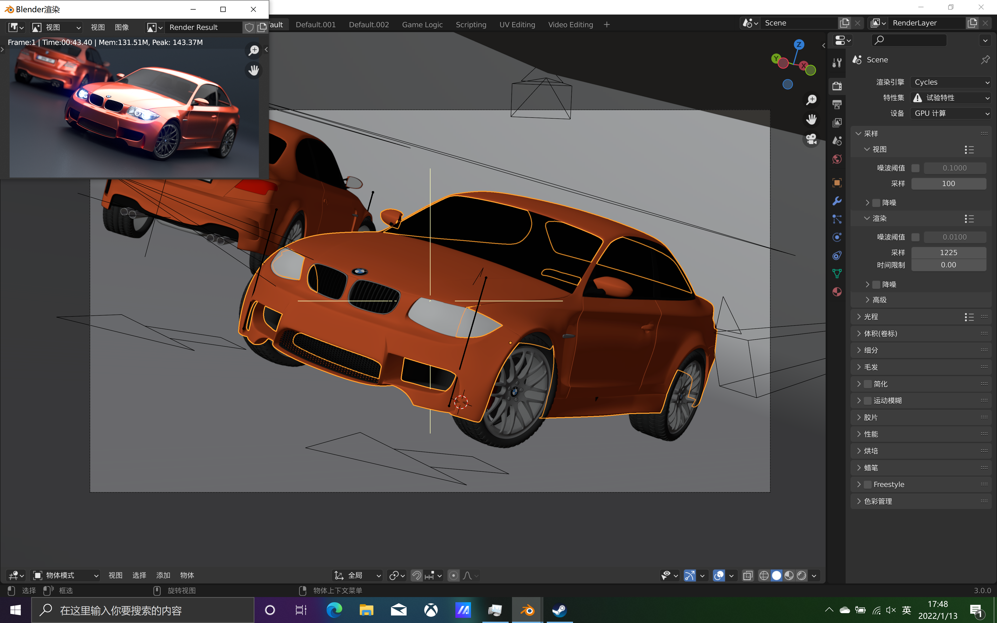Click the viewport pan hand icon

pyautogui.click(x=811, y=119)
